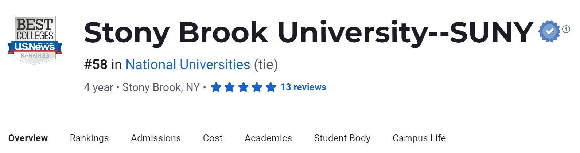The height and width of the screenshot is (153, 580).
Task: Click the Best Colleges U.S. News rankings badge
Action: (x=35, y=40)
